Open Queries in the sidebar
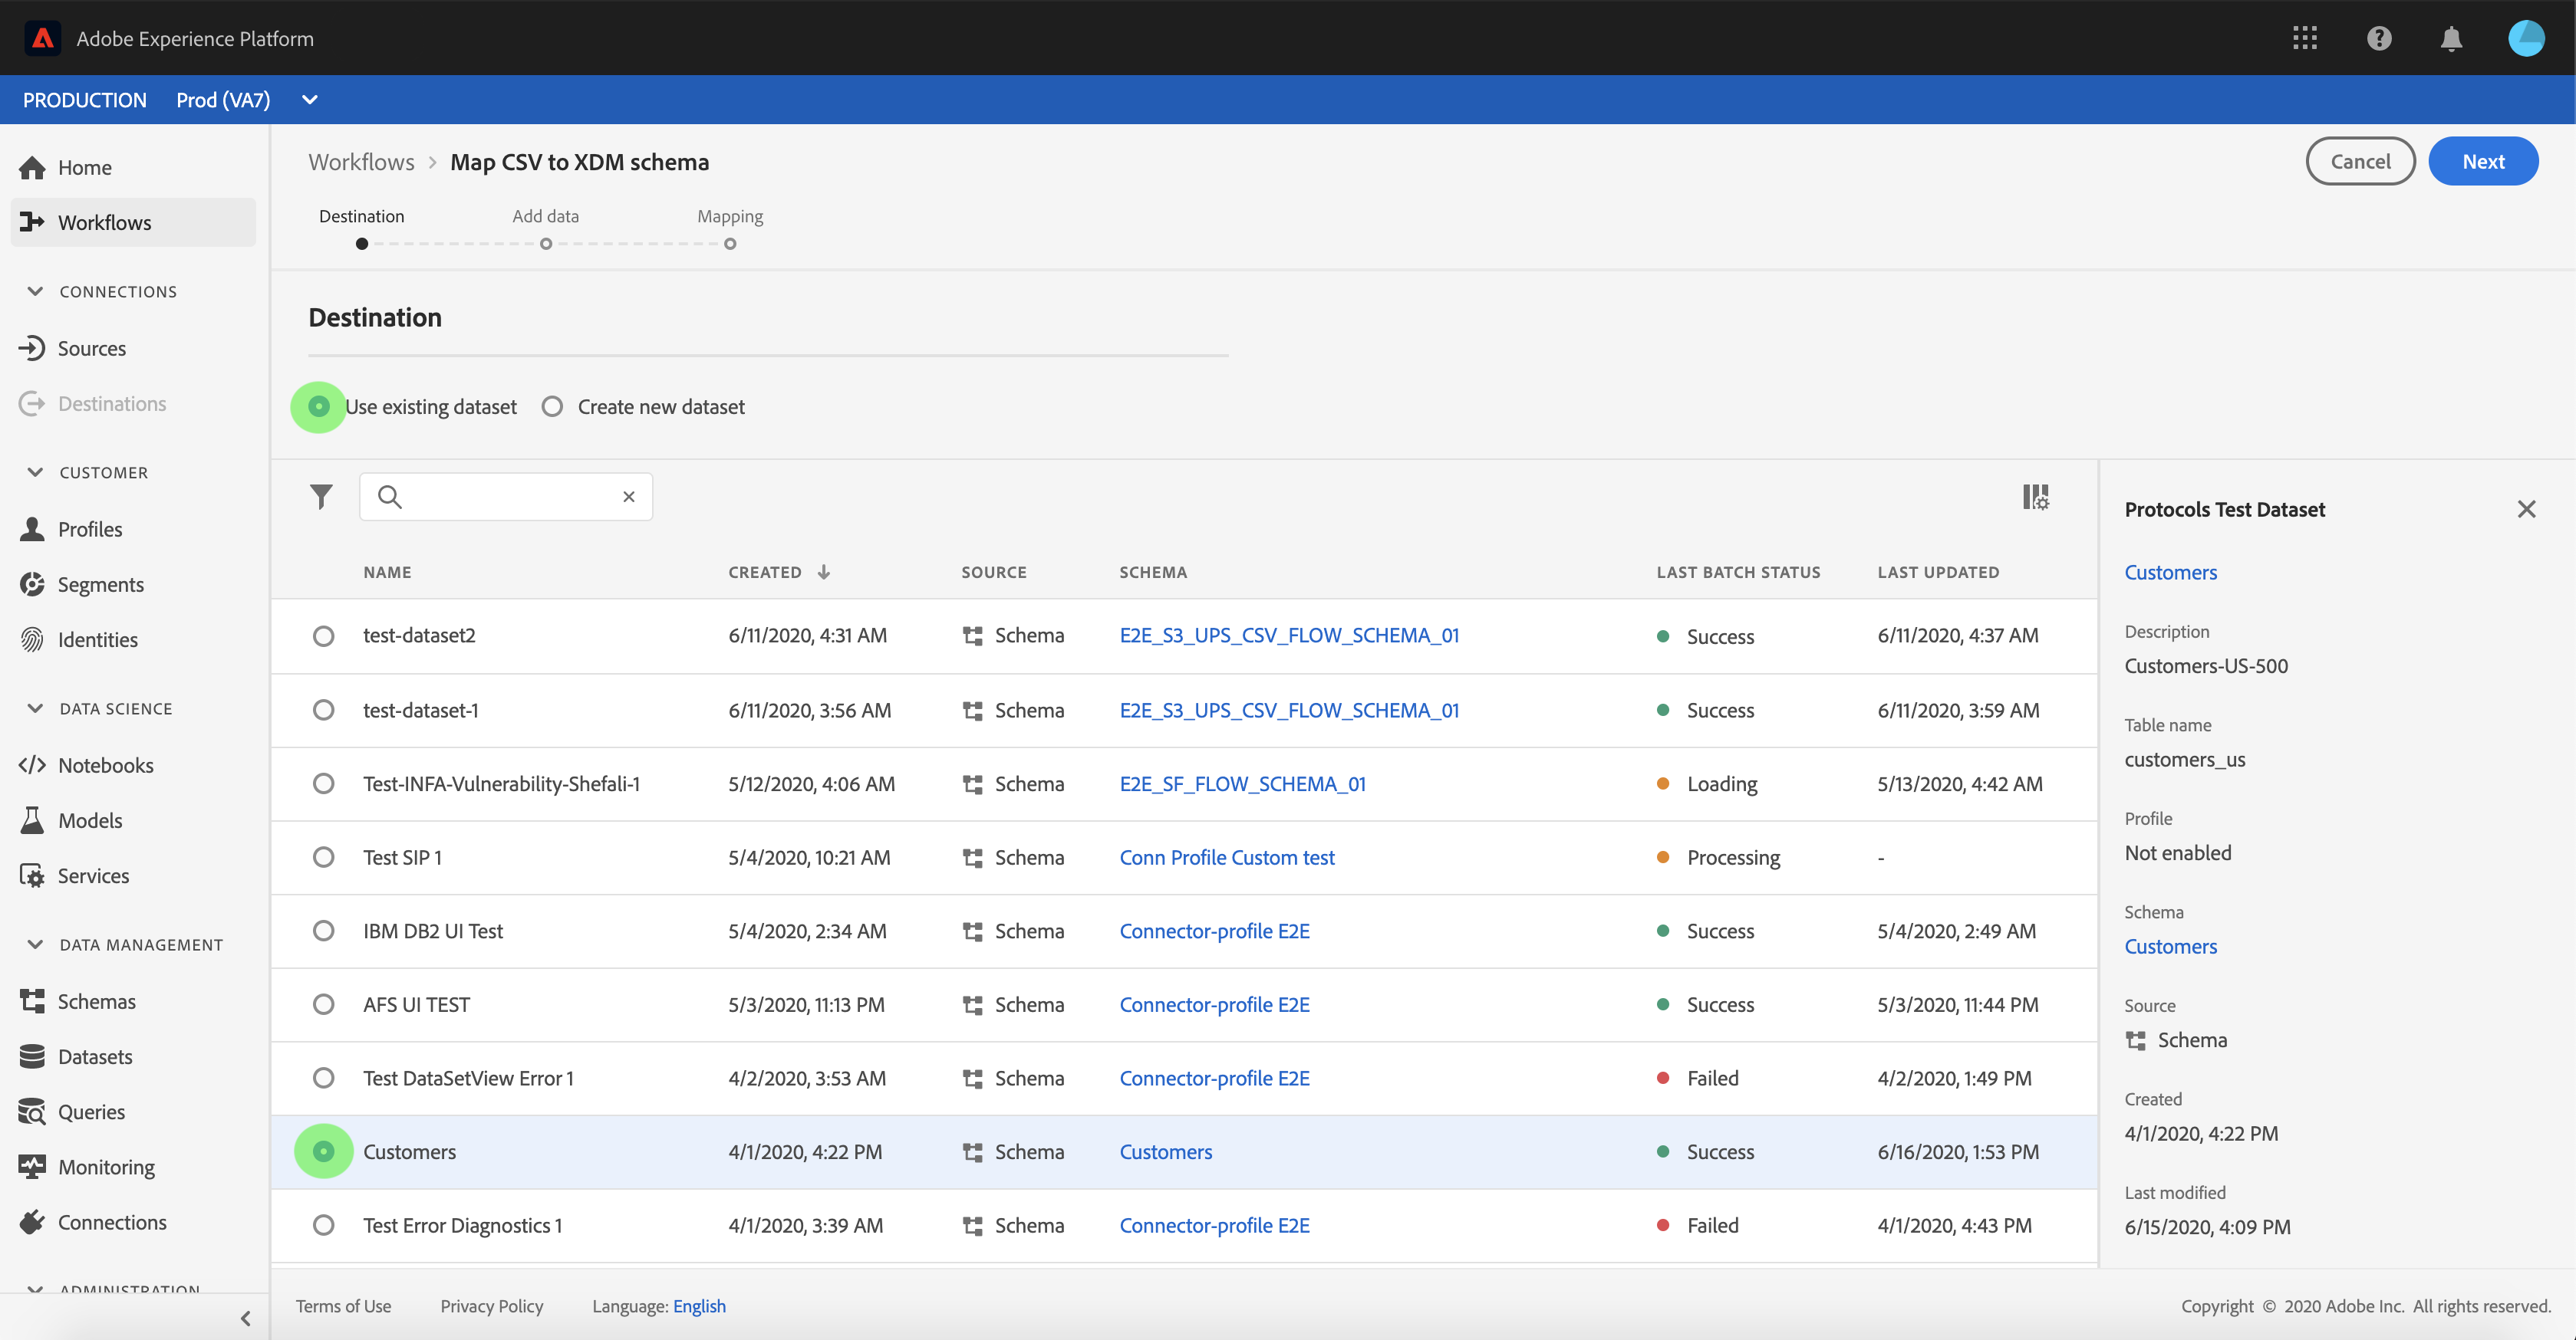 [91, 1111]
